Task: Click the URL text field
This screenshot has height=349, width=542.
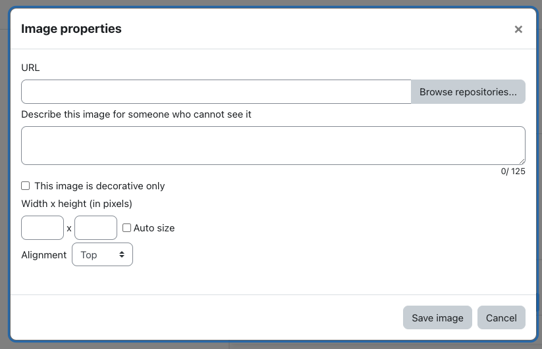Action: (216, 92)
